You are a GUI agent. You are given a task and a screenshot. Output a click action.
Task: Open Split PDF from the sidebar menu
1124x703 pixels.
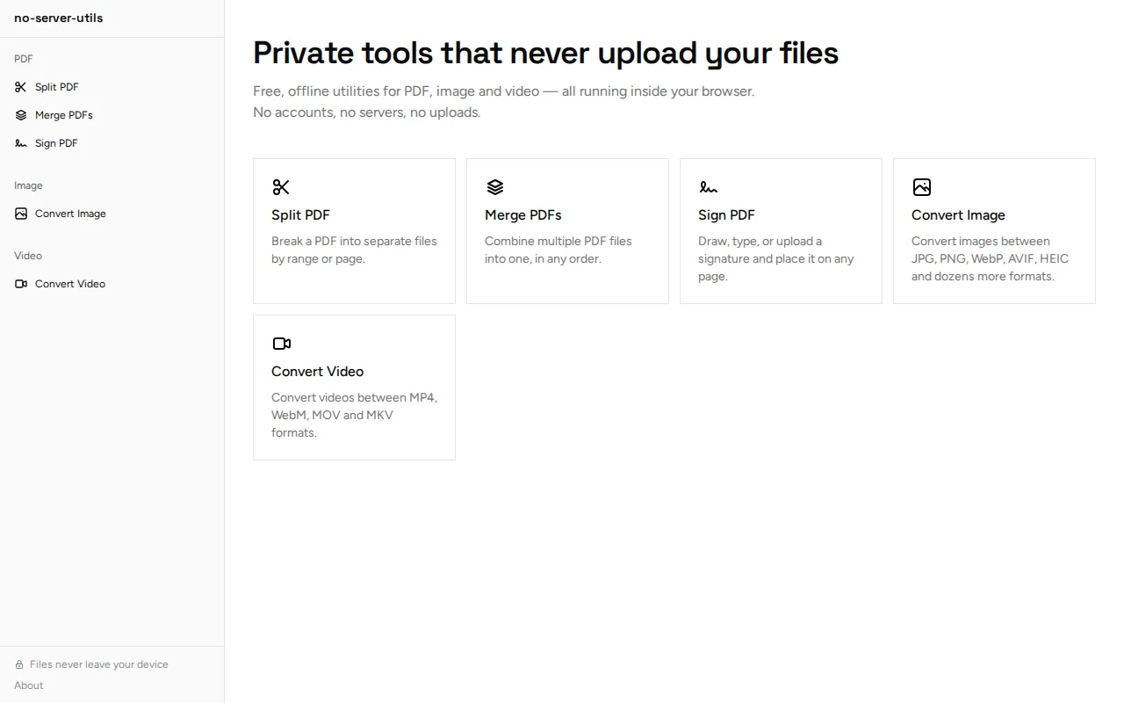point(112,87)
